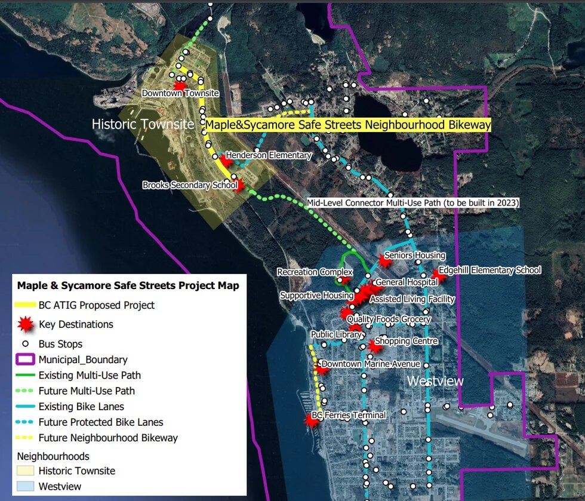Click the Mid-Level Connector Multi-Use Path label
Screen dimensions: 585x501
[412, 203]
